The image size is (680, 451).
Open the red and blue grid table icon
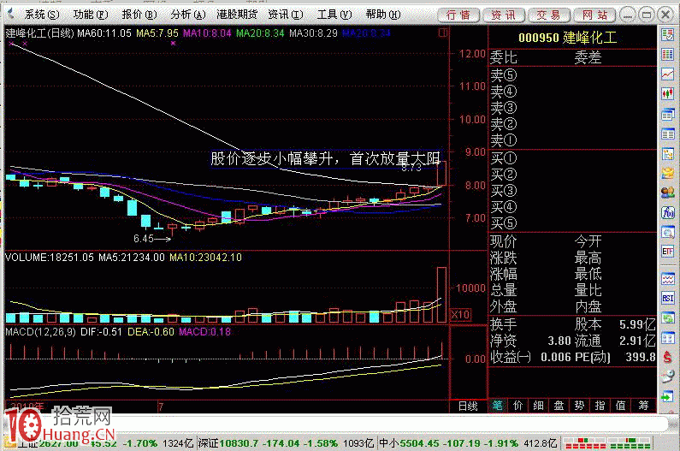coord(668,54)
